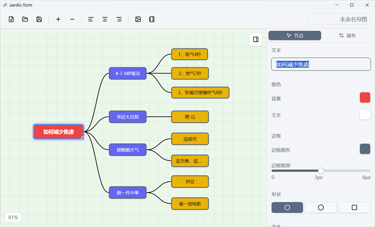Click the blue handle on root node
The height and width of the screenshot is (227, 375).
point(83,138)
